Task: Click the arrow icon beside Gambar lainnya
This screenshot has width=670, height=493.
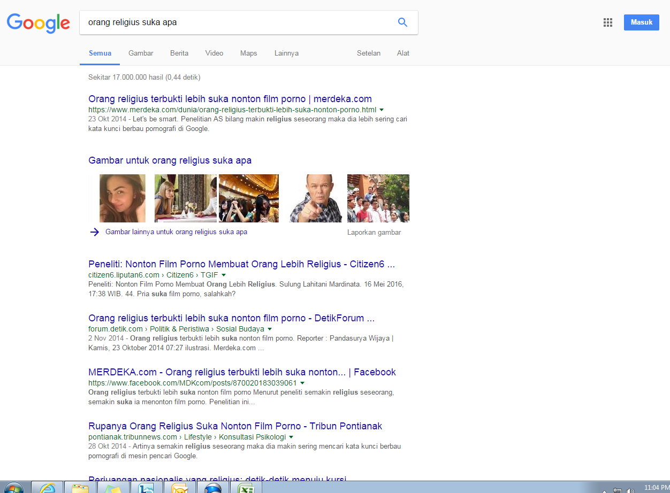Action: [x=95, y=232]
